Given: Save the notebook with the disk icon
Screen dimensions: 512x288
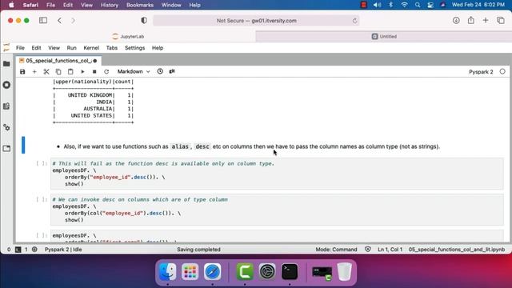Looking at the screenshot, I should (x=22, y=71).
